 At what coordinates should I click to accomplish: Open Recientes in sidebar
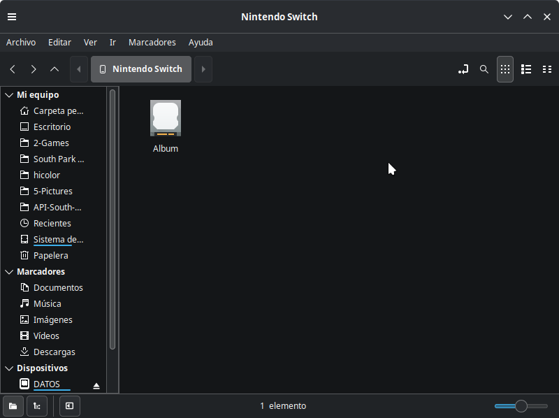(54, 223)
